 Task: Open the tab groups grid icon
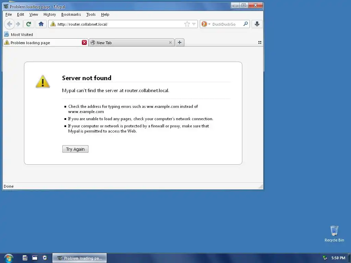(260, 42)
